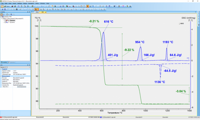This screenshot has width=200, height=120.
Task: Select the DSC tab
Action: 43,12
